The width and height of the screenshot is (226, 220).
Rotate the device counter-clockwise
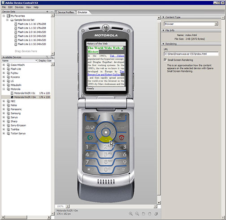tap(143, 214)
